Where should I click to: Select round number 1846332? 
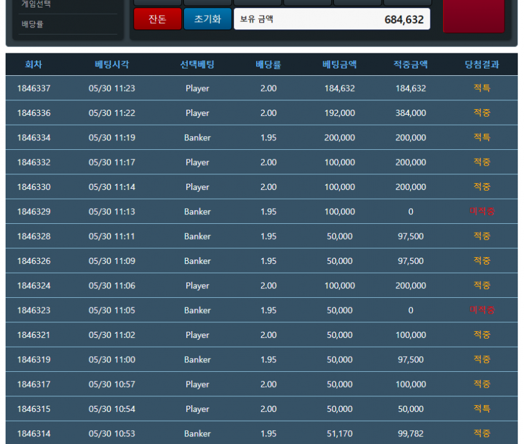pyautogui.click(x=34, y=162)
